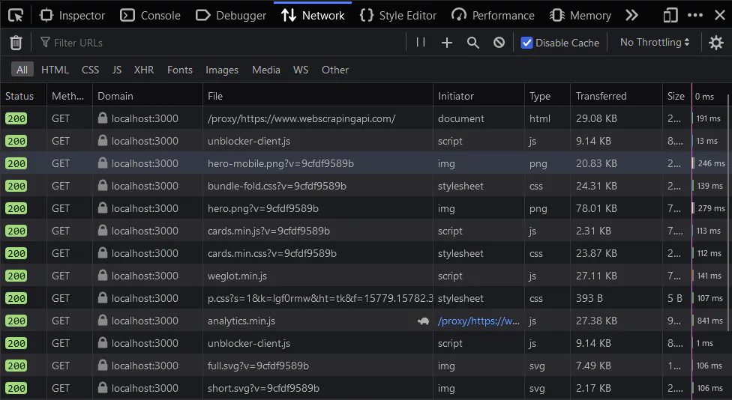Filter requests by WS

tap(301, 70)
